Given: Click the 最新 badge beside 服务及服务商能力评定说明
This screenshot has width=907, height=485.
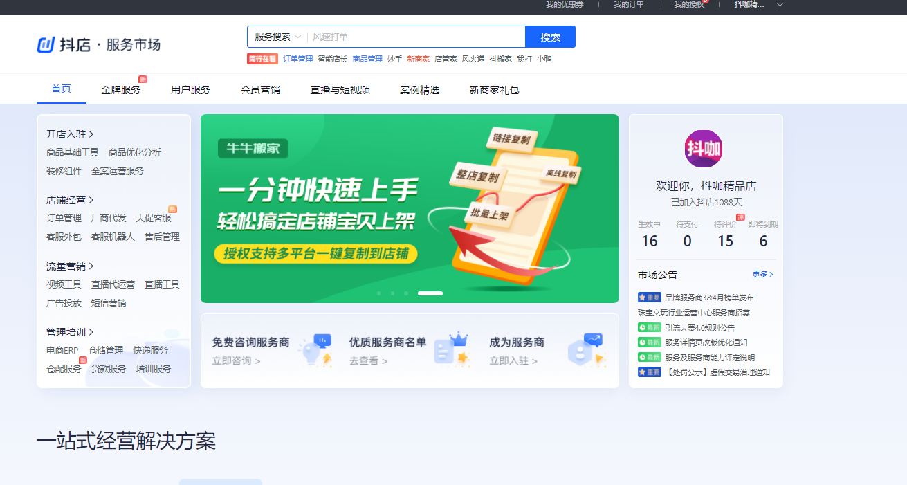Looking at the screenshot, I should (x=650, y=358).
